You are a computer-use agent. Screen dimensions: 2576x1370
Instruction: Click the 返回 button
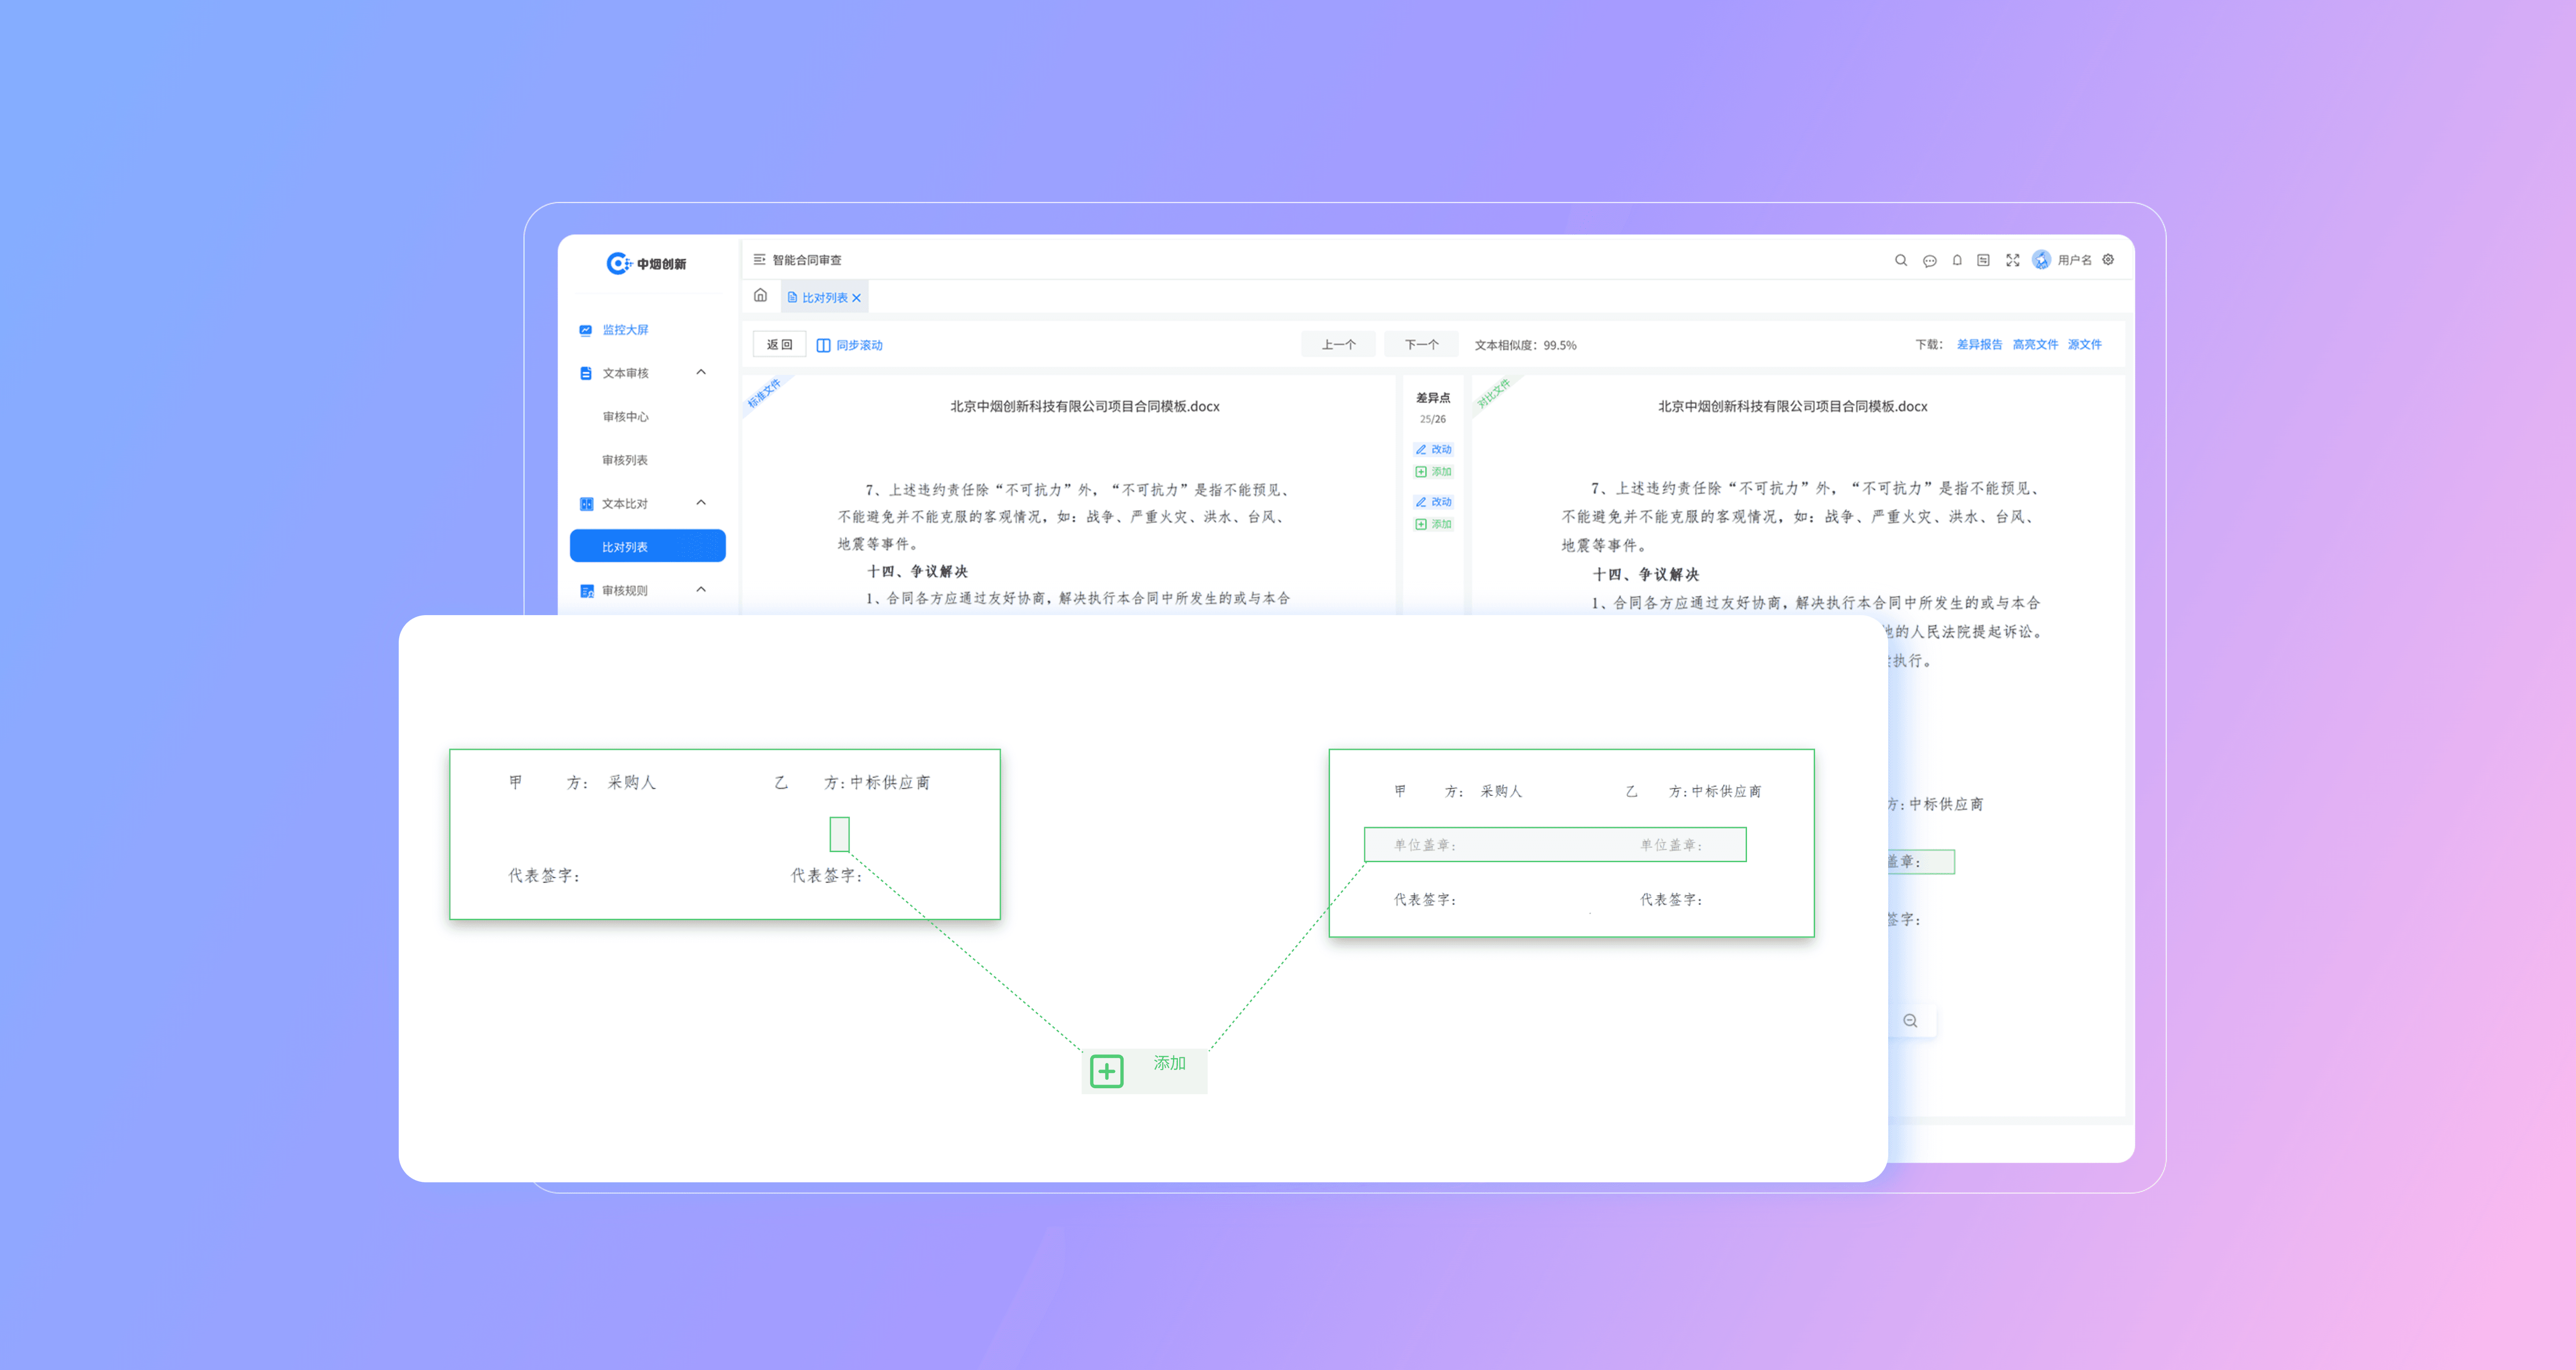779,345
